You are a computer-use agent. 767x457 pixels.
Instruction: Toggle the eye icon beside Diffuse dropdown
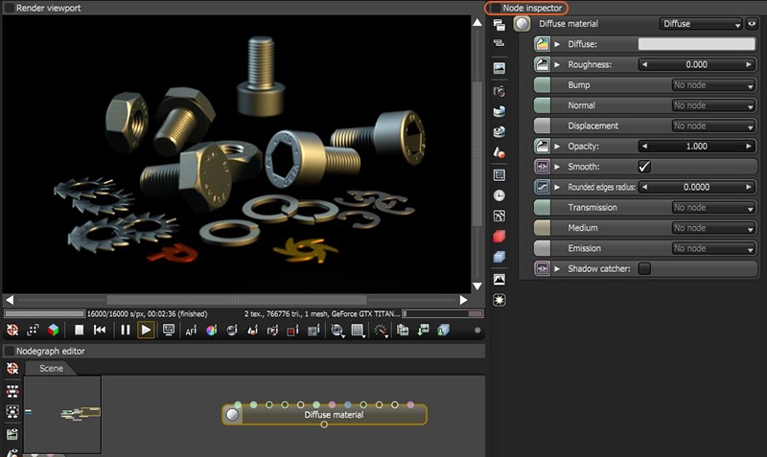752,24
